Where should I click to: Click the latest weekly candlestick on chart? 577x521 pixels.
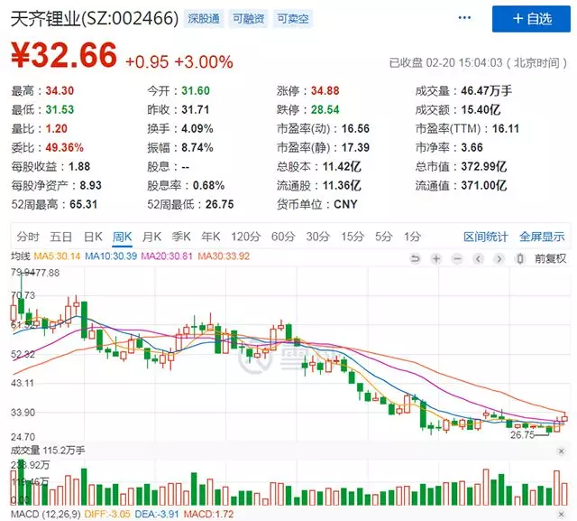pyautogui.click(x=564, y=419)
